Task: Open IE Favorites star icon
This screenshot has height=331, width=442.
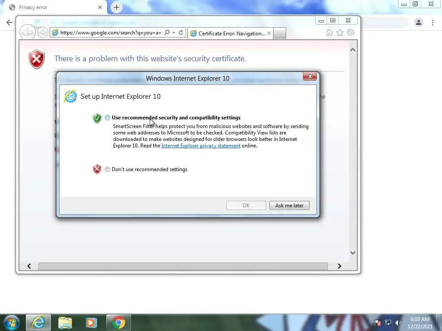Action: click(x=340, y=33)
